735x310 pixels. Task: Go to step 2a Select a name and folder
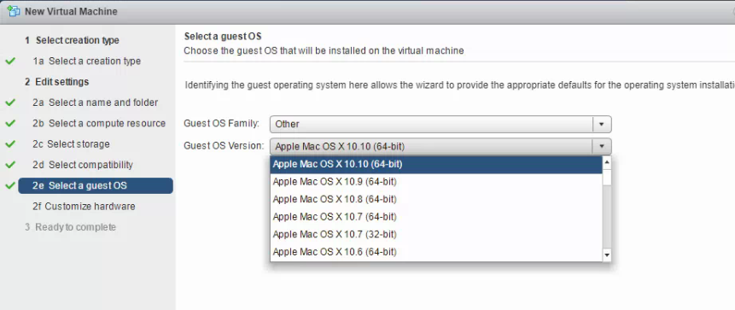pos(95,102)
